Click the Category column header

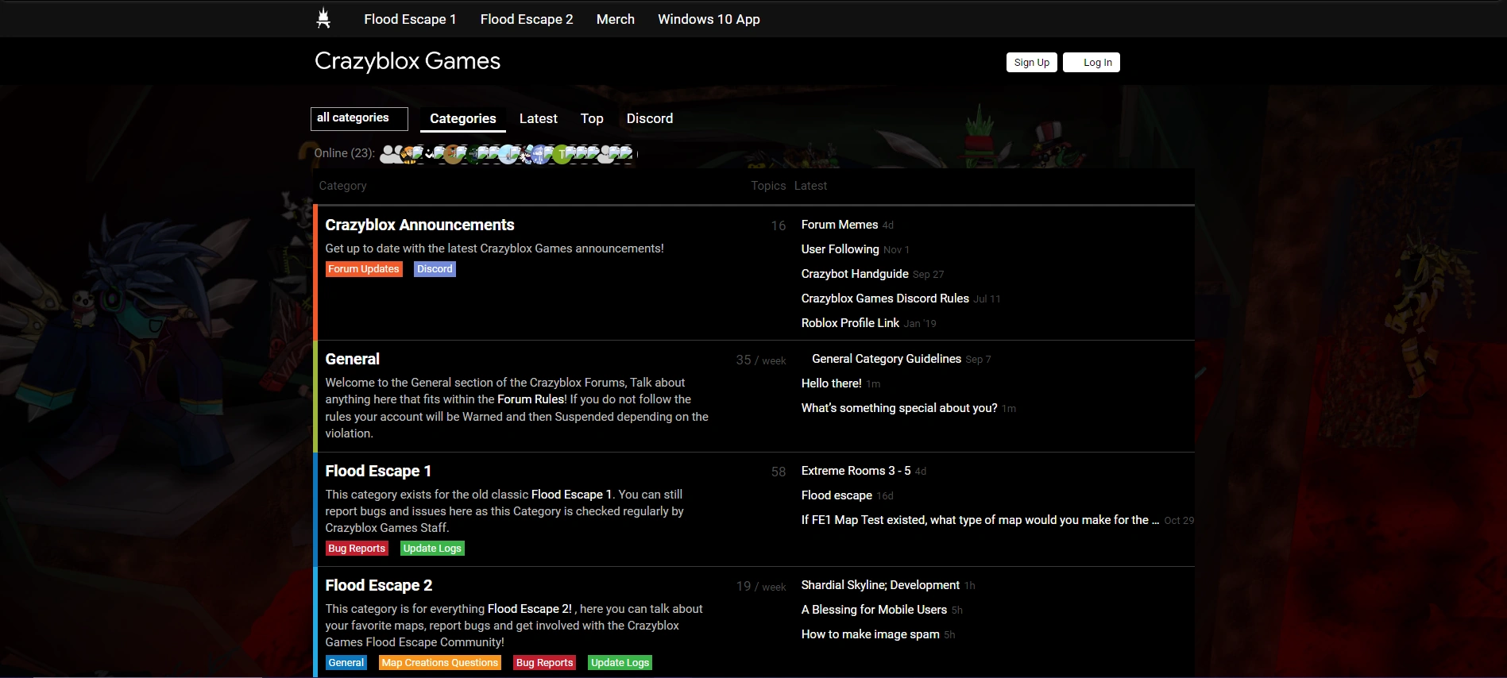coord(342,186)
